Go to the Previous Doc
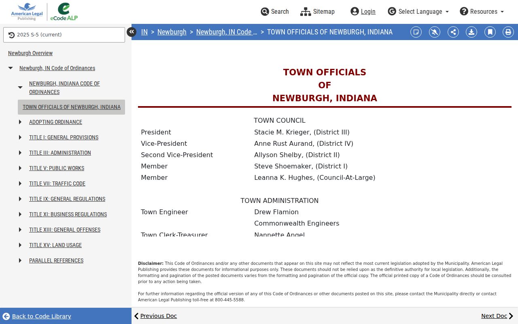518x324 pixels. click(x=155, y=316)
